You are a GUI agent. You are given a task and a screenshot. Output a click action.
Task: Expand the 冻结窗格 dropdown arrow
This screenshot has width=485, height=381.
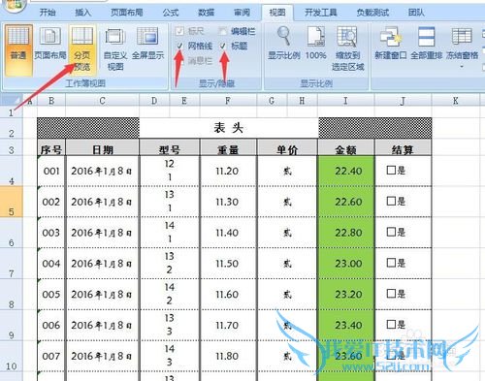coord(462,67)
